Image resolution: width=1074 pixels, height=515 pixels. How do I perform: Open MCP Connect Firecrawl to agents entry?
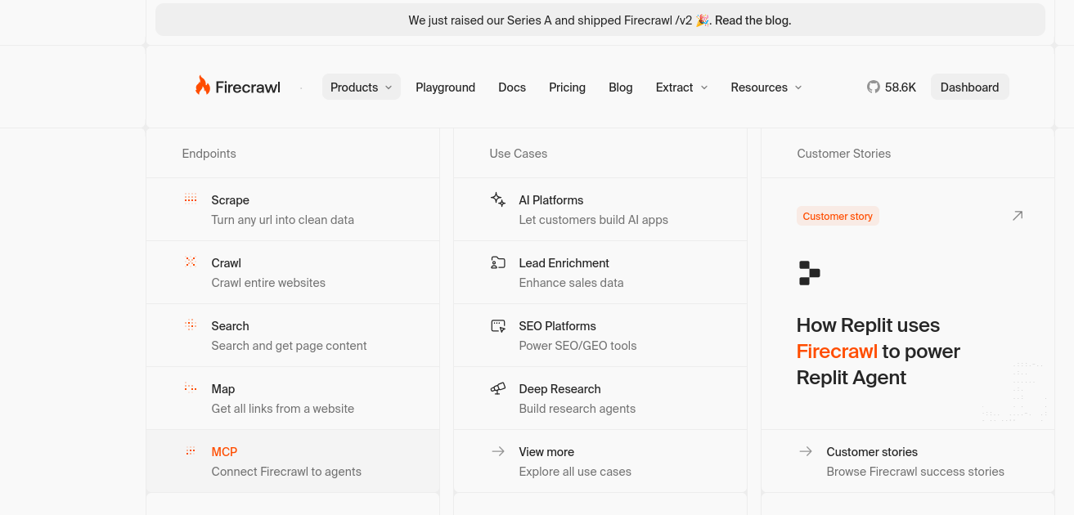click(293, 461)
